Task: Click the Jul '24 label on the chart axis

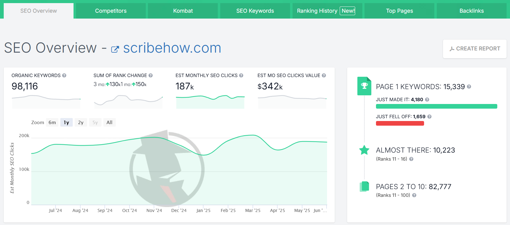Action: [56, 210]
